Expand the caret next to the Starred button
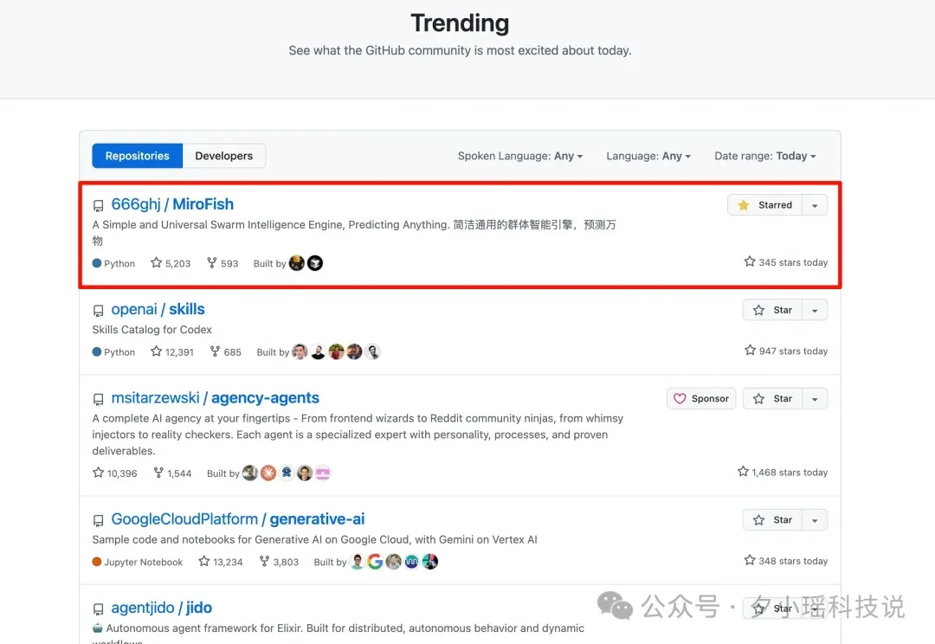This screenshot has width=935, height=644. click(x=814, y=204)
